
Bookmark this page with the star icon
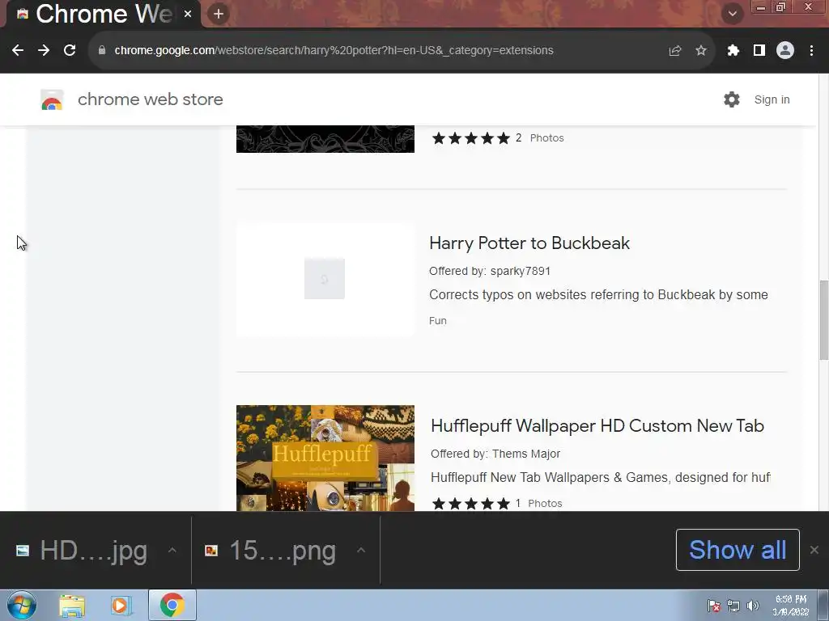tap(701, 51)
